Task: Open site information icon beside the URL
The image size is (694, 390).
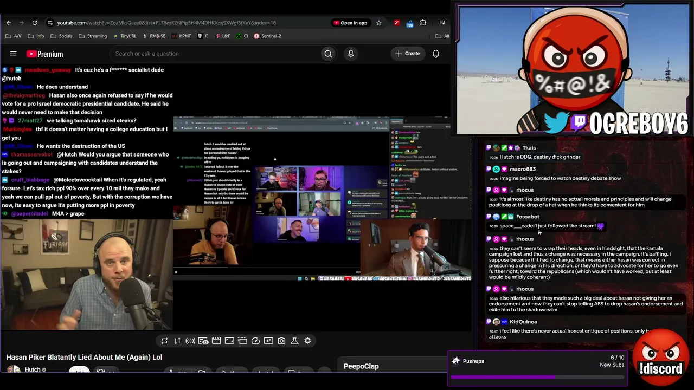Action: pos(50,23)
